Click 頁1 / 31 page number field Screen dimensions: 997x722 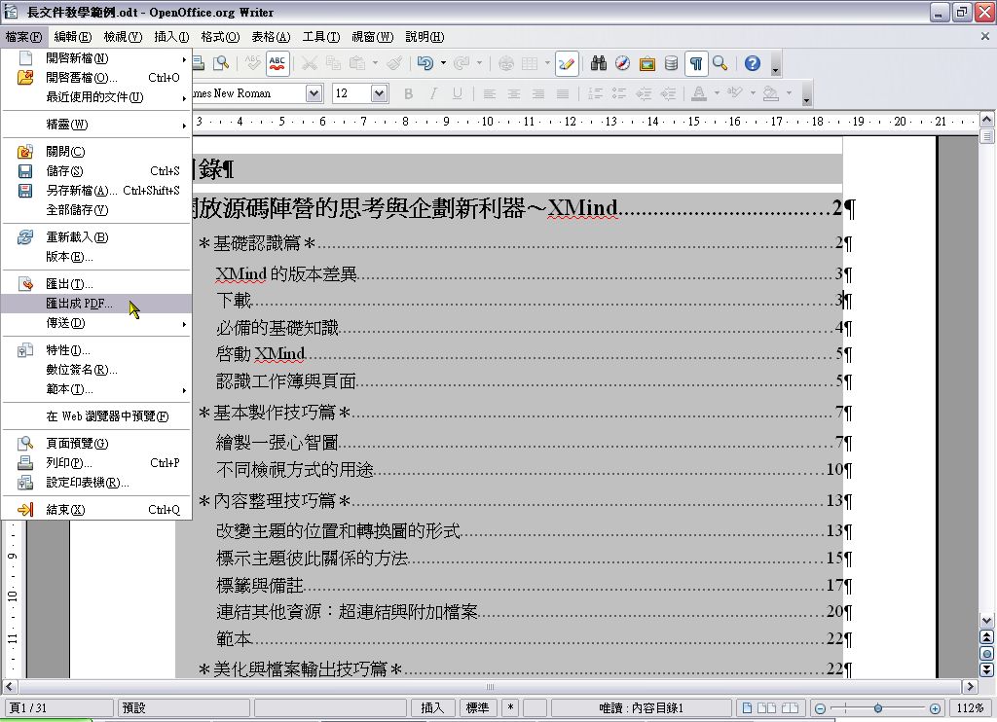tap(58, 708)
